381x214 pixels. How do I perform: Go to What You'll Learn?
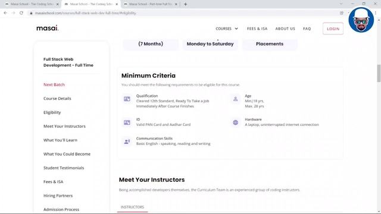[60, 140]
